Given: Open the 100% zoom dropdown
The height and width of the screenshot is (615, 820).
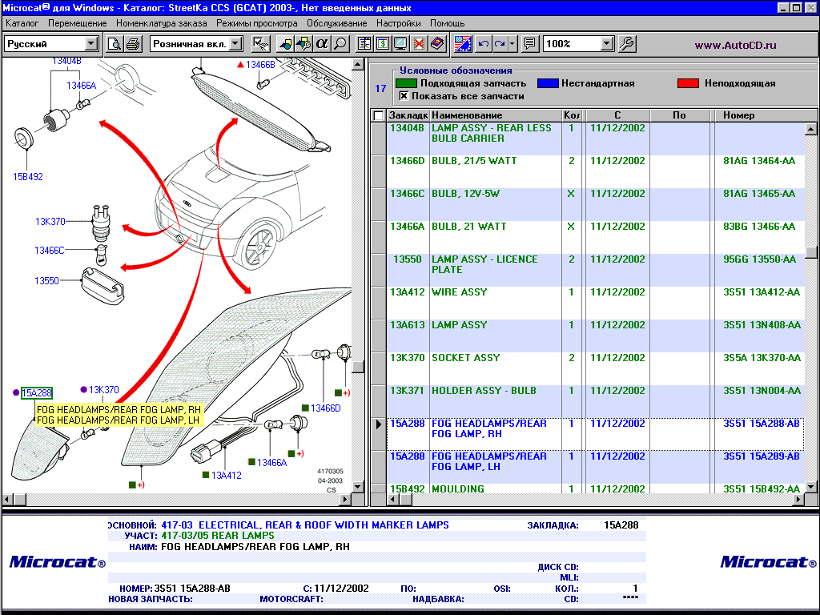Looking at the screenshot, I should tap(607, 44).
